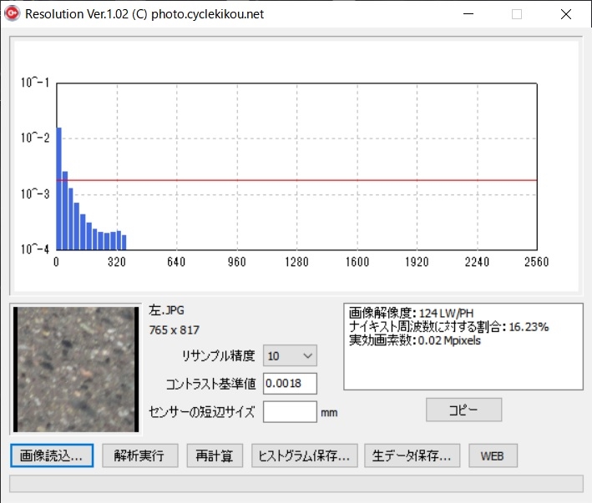592x503 pixels.
Task: Click the コントラスト基準値 input field
Action: 290,384
